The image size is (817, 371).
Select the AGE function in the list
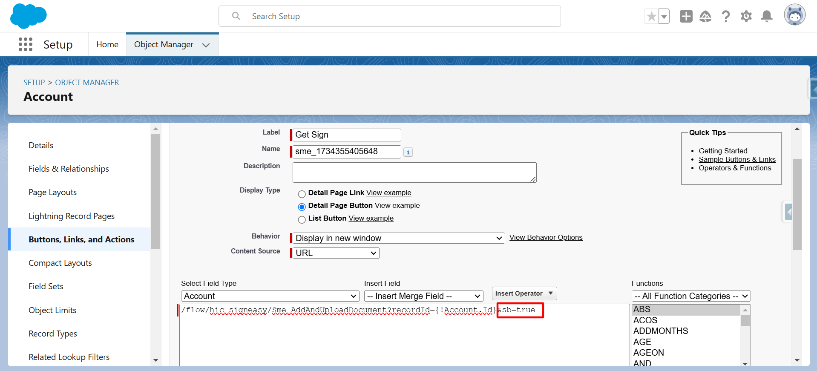(x=686, y=342)
